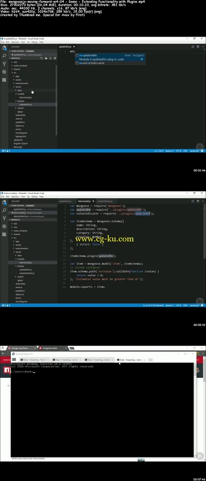This screenshot has width=206, height=481.
Task: Click Explorer activity icon in item.model.js VS Code window
Action: [x=4, y=202]
